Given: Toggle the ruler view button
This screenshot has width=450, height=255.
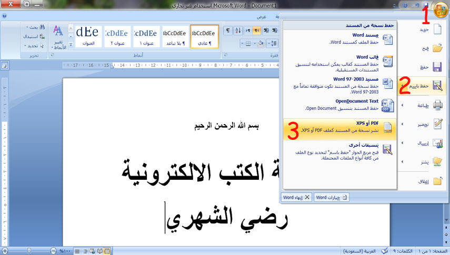Looking at the screenshot, I should (5, 66).
